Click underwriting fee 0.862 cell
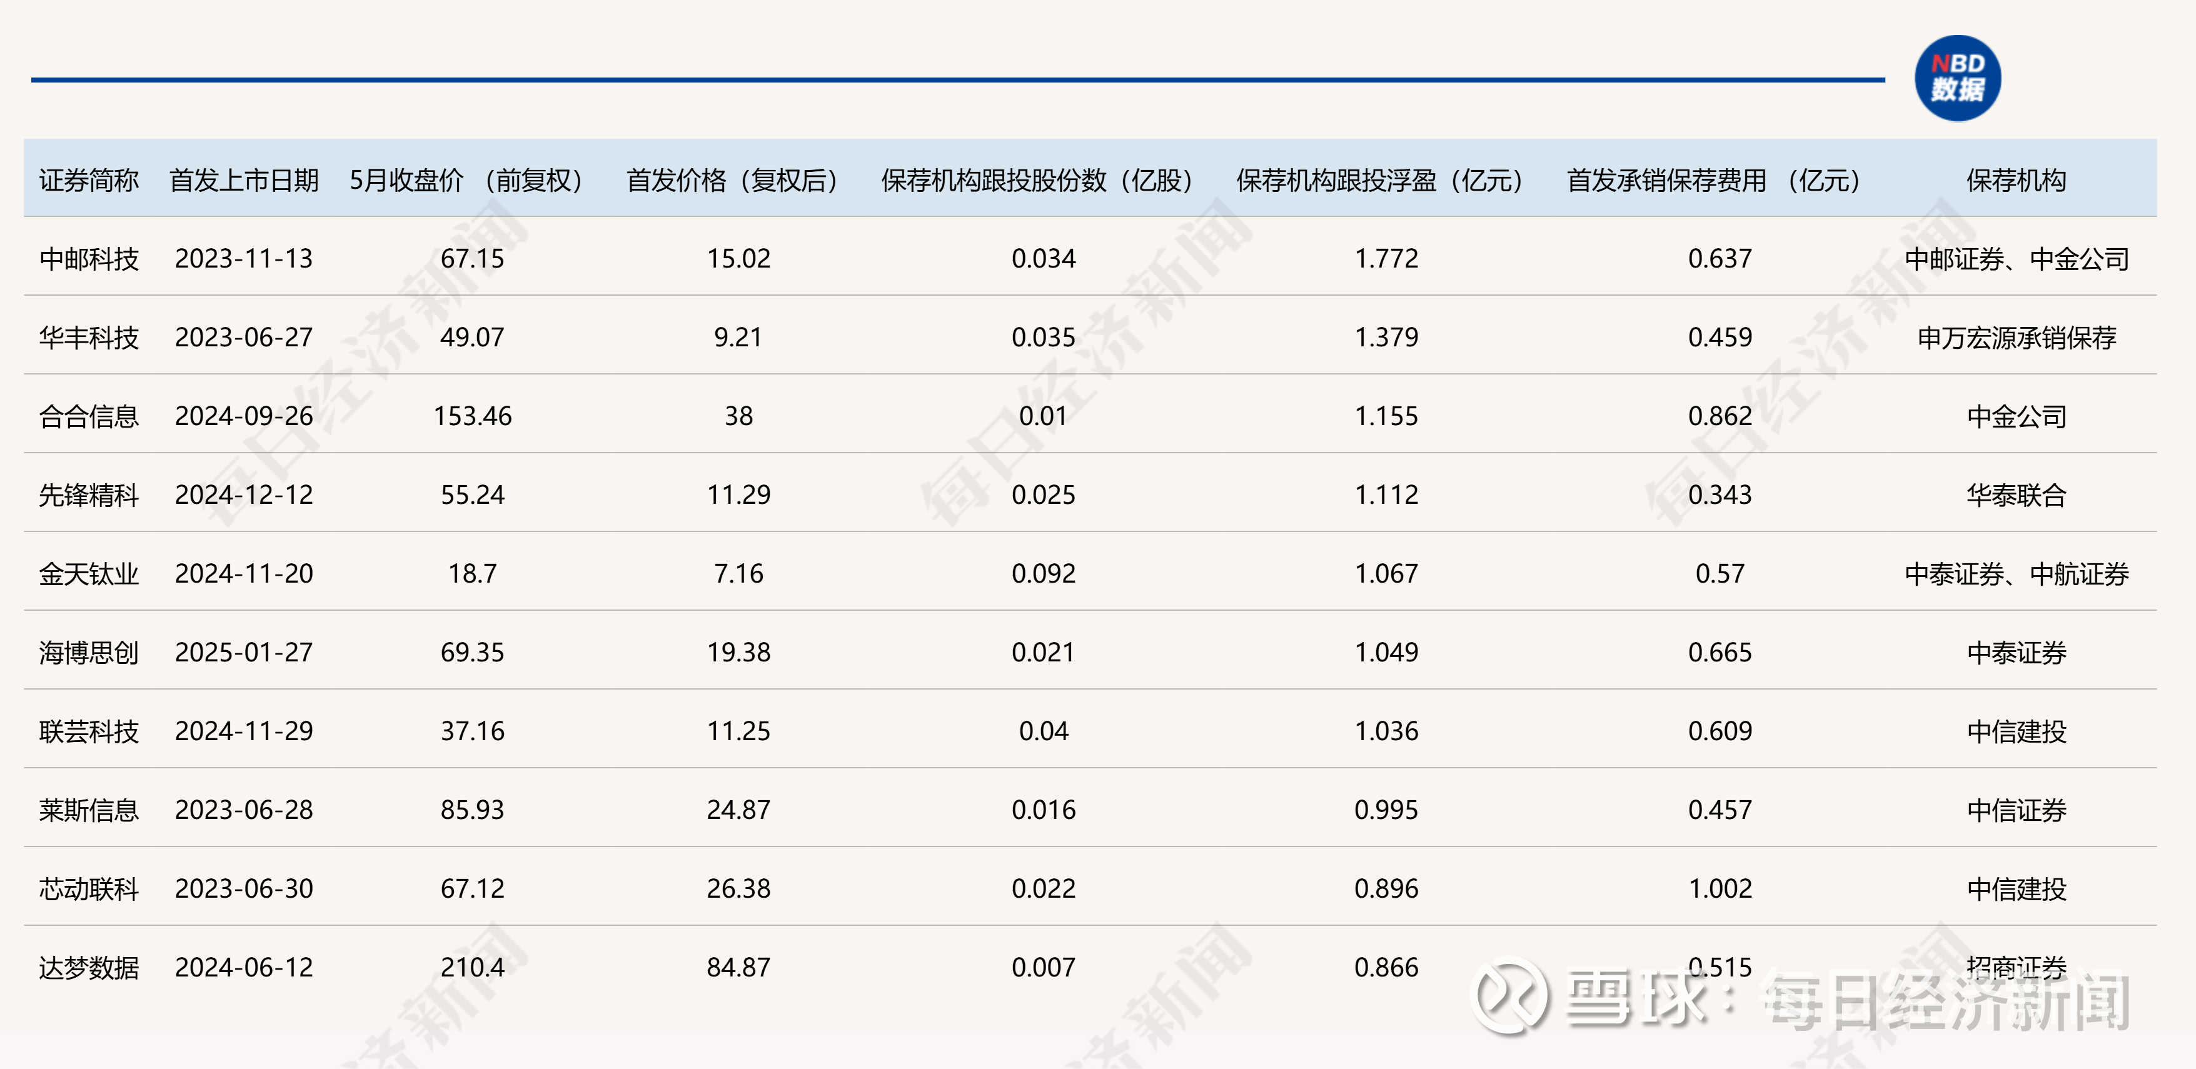 1720,416
